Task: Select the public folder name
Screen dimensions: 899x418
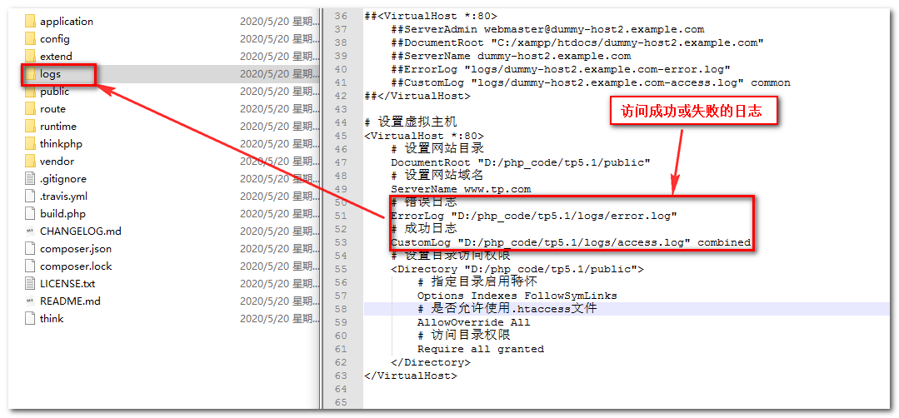Action: tap(54, 92)
